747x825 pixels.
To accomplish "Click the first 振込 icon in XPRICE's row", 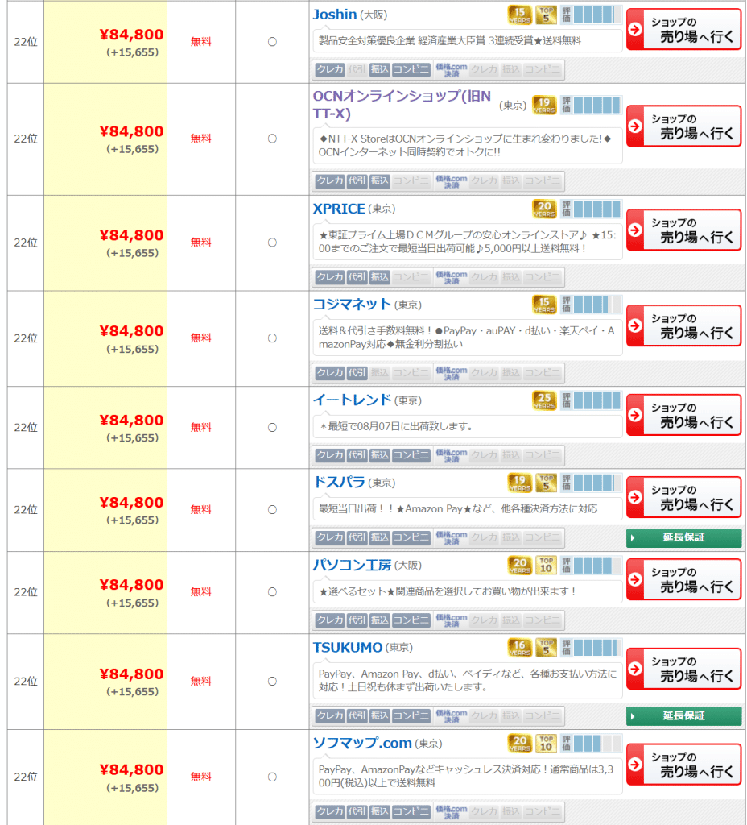I will tap(380, 277).
